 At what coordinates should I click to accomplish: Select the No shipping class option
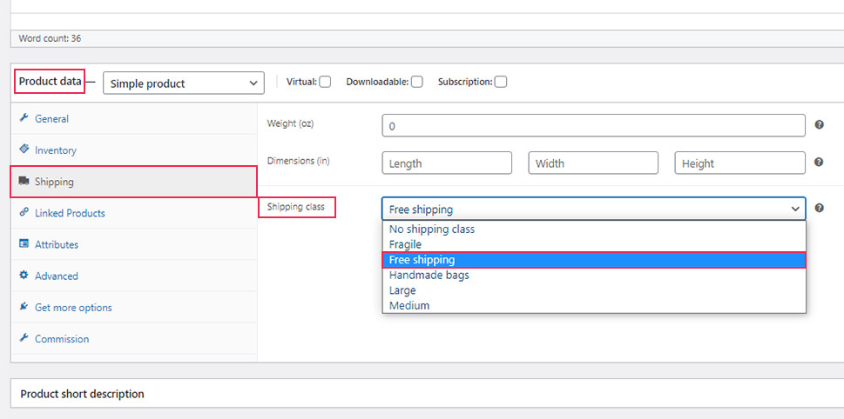click(594, 229)
